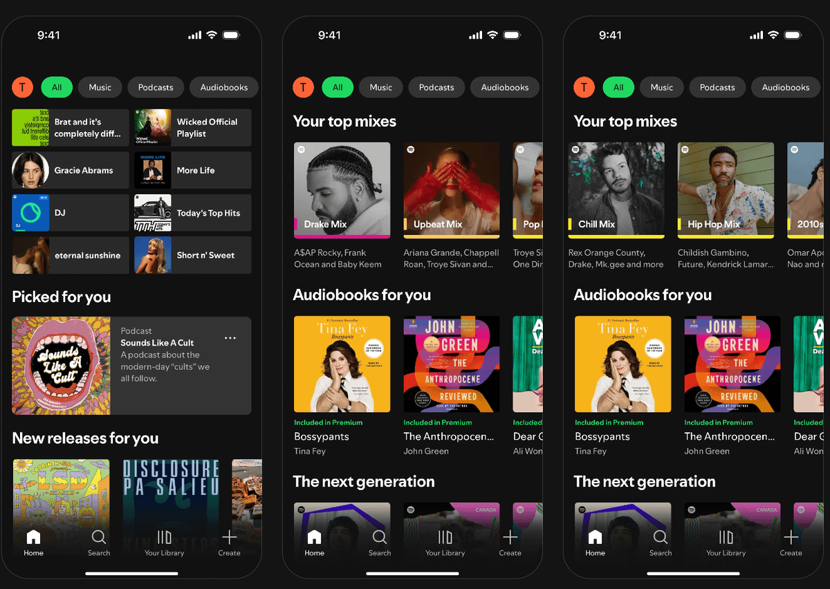Select Podcasts filter chip in left phone
830x589 pixels.
tap(156, 87)
